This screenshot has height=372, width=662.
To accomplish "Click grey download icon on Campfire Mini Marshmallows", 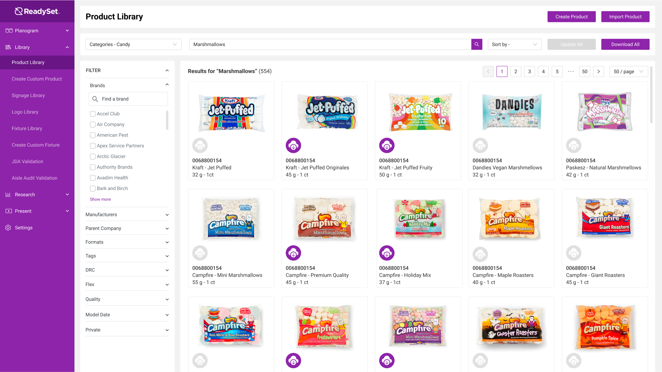I will (200, 253).
